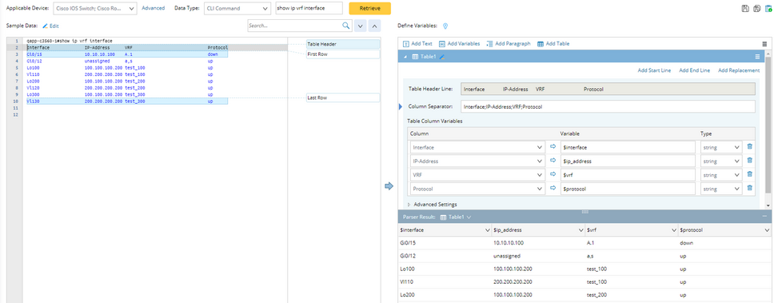This screenshot has width=774, height=303.
Task: Click the arrow icon in the VRF row
Action: tap(553, 174)
